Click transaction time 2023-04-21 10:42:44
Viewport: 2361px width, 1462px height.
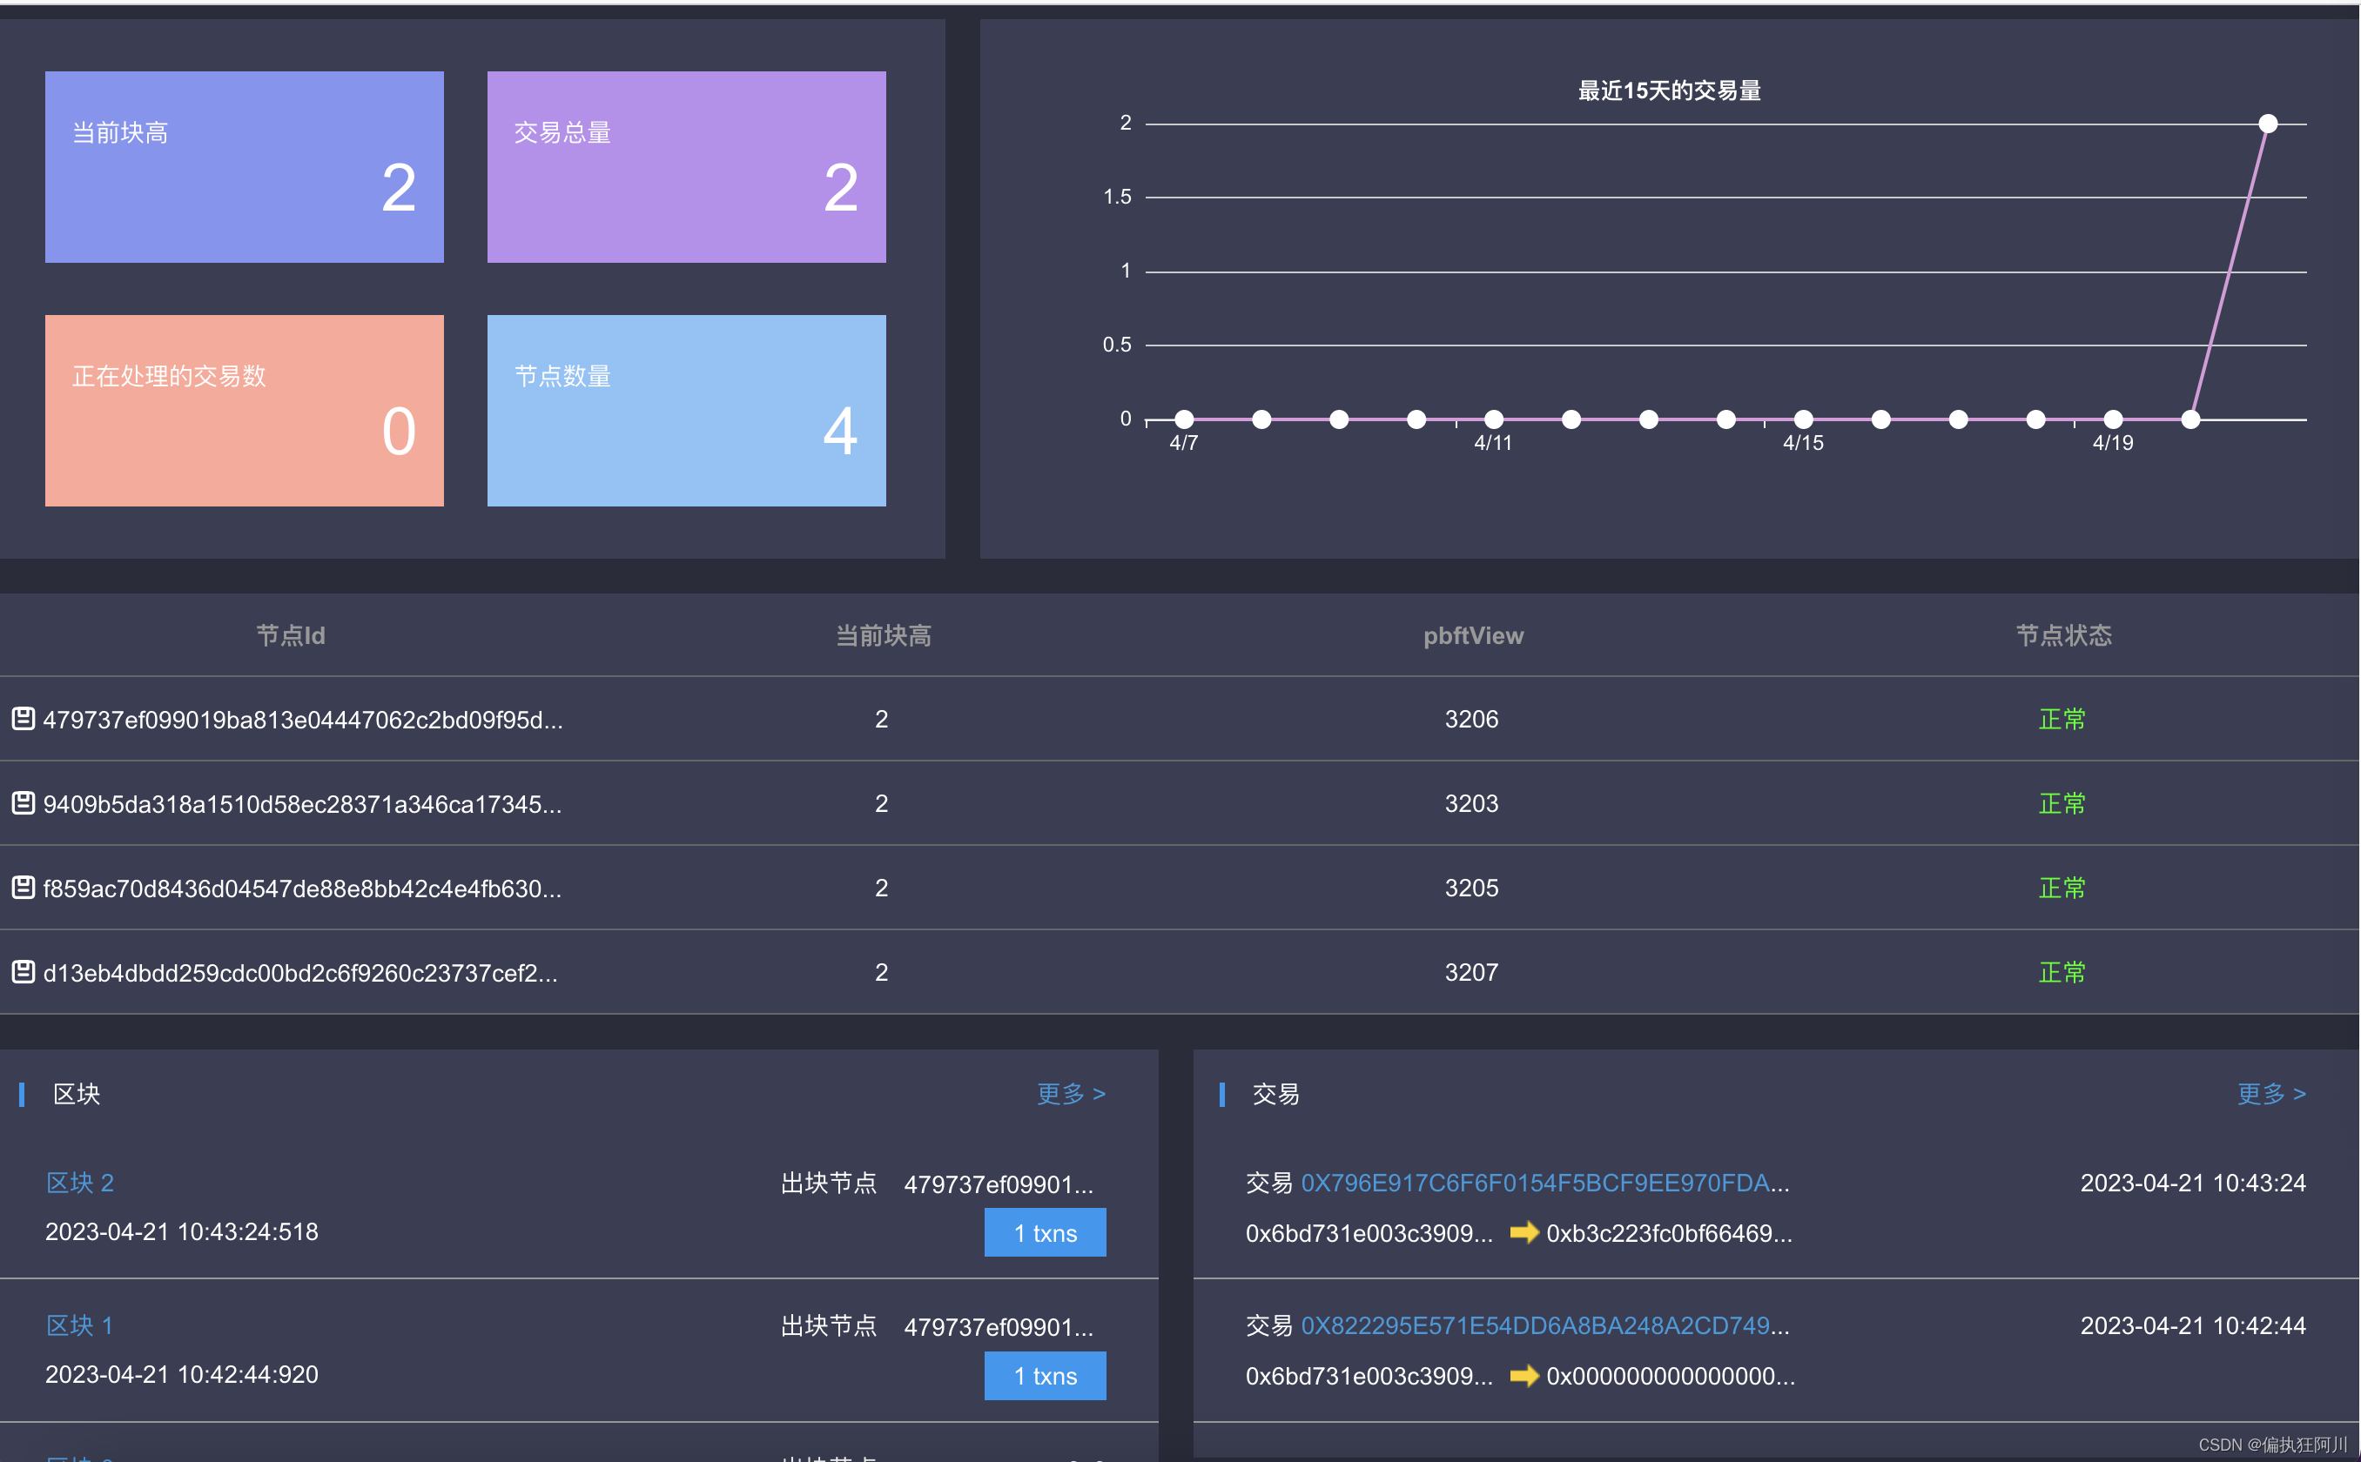2193,1325
